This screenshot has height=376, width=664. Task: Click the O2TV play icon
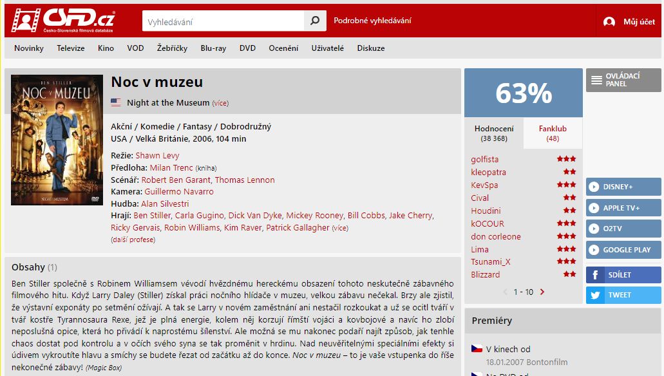click(x=594, y=229)
